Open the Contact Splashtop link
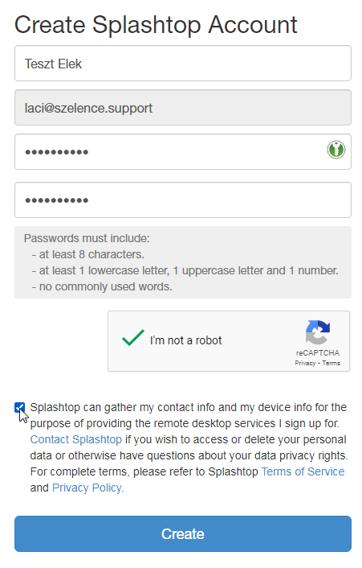This screenshot has width=362, height=568. pyautogui.click(x=76, y=439)
